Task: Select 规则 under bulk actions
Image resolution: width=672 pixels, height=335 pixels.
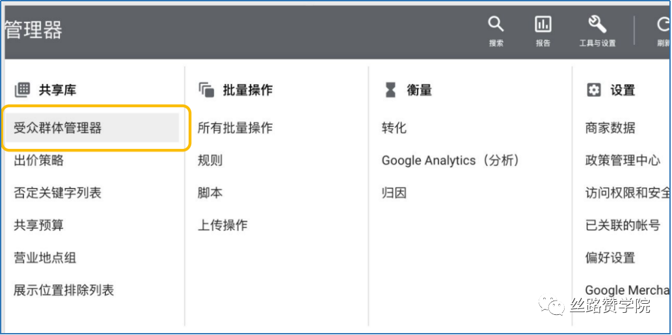Action: tap(210, 160)
